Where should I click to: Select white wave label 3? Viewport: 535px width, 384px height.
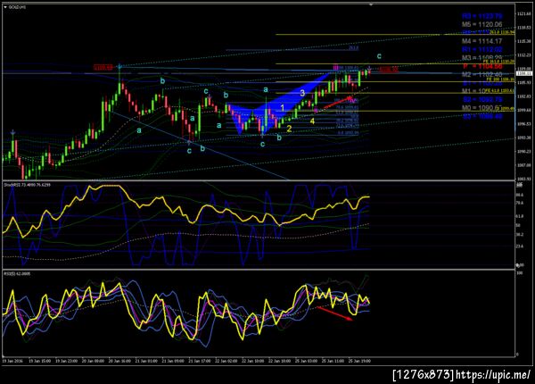tap(302, 93)
